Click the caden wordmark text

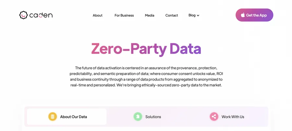(x=41, y=15)
